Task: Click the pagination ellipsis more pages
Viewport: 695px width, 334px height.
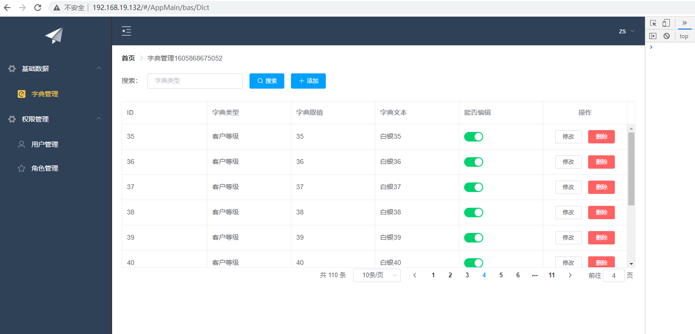Action: [535, 275]
